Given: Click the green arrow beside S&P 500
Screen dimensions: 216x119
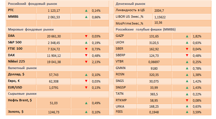Looking at the screenshot, I should click(86, 43).
